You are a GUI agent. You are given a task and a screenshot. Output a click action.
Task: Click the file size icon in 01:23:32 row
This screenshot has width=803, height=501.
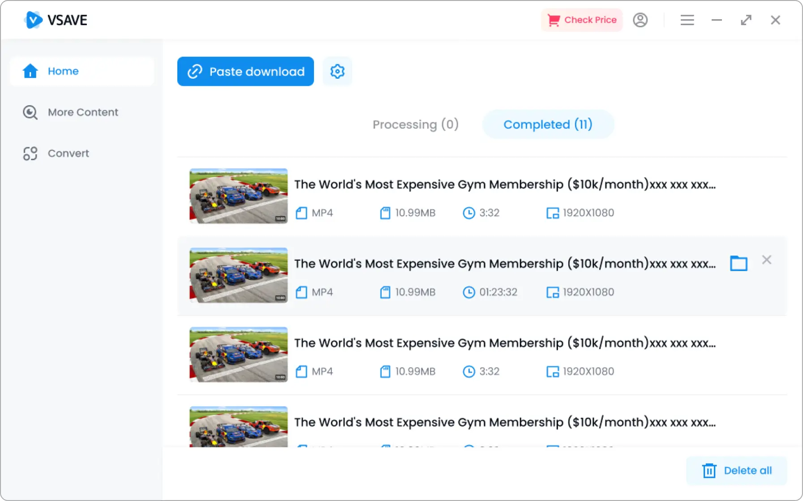[x=385, y=292]
